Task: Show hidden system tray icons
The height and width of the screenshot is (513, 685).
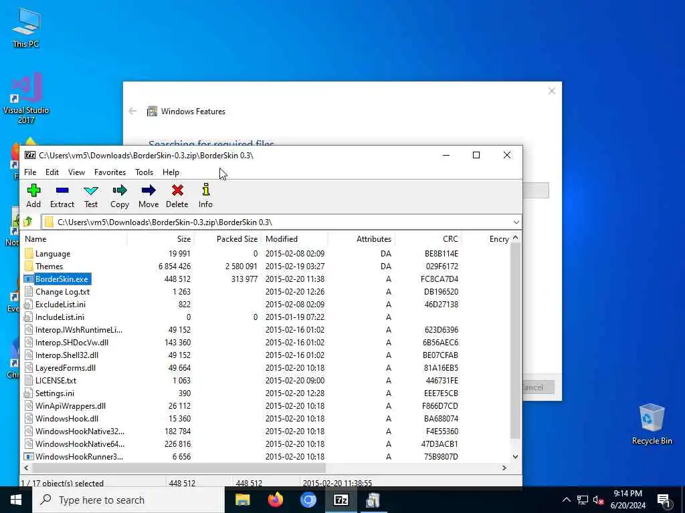Action: point(566,500)
